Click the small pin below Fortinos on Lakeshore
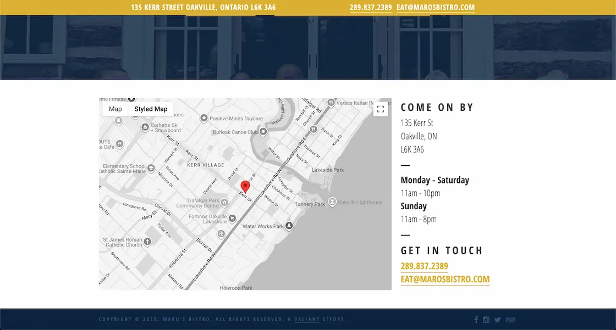The height and width of the screenshot is (330, 616). pyautogui.click(x=221, y=234)
